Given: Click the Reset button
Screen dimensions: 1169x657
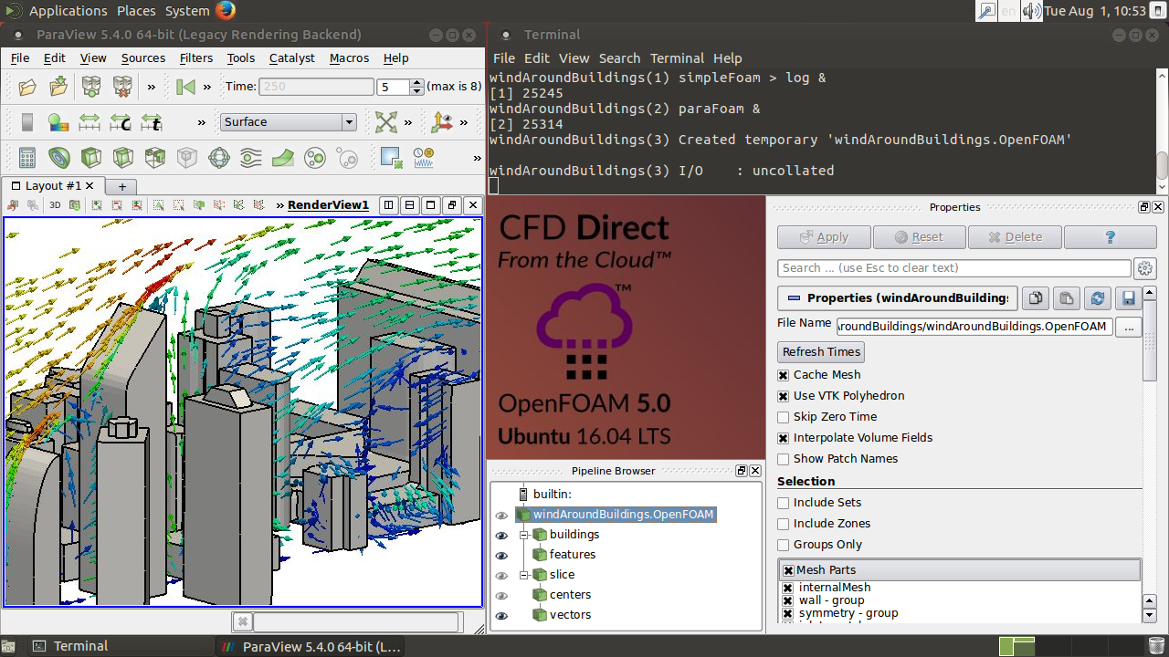Looking at the screenshot, I should coord(919,237).
